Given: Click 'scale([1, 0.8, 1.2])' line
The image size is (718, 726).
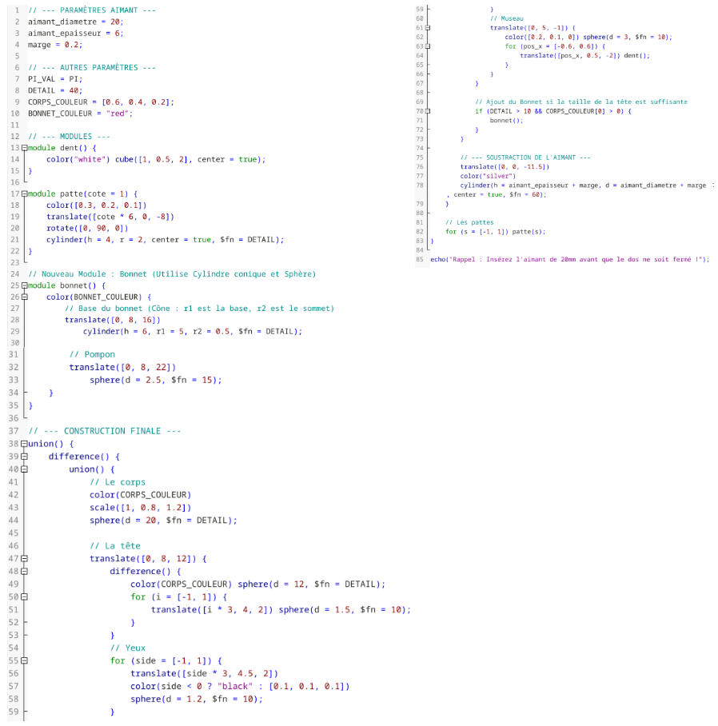Looking at the screenshot, I should point(140,508).
